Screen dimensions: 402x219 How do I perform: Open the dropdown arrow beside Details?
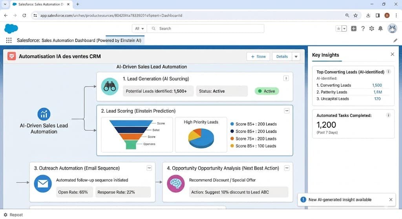296,56
